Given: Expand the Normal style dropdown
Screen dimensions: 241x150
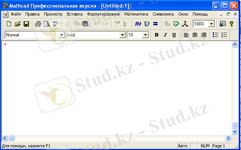Looking at the screenshot, I should [x=61, y=35].
